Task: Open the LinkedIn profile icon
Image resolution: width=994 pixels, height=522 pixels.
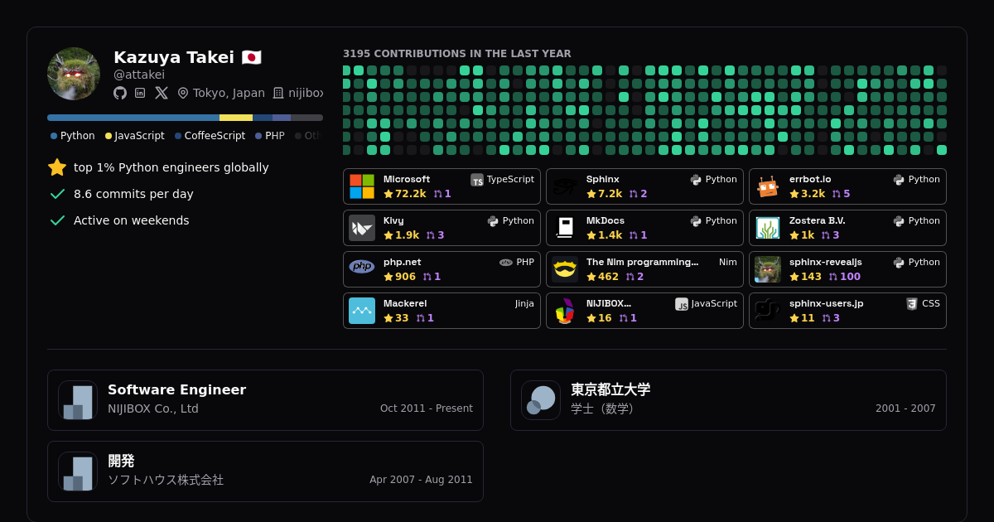Action: (x=140, y=93)
